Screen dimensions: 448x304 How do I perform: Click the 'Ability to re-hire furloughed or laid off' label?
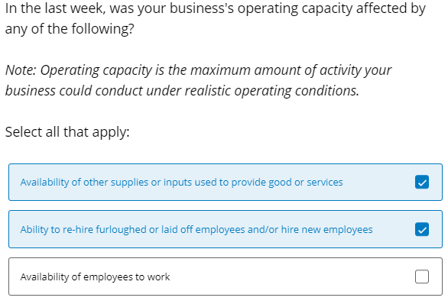196,229
